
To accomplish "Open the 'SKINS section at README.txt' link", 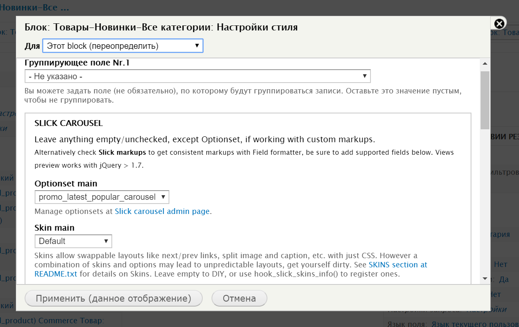I will point(396,264).
